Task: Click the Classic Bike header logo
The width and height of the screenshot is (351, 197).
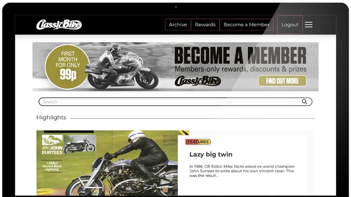Action: click(x=59, y=25)
